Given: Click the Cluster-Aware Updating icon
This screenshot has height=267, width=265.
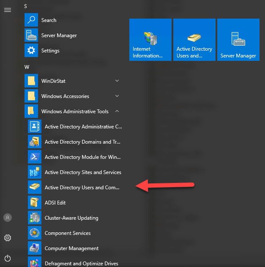Looking at the screenshot, I should [35, 218].
